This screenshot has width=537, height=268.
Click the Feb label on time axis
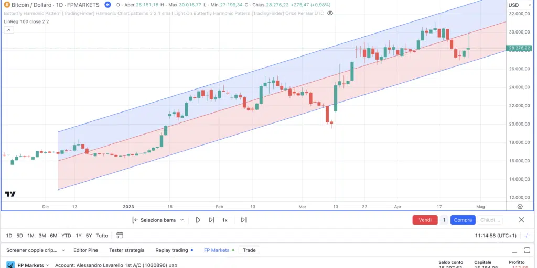coord(219,207)
